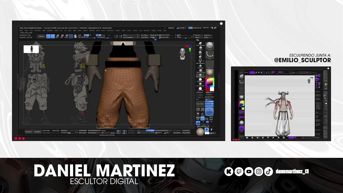Click the Del Hidden button
The width and height of the screenshot is (343, 193).
click(145, 35)
